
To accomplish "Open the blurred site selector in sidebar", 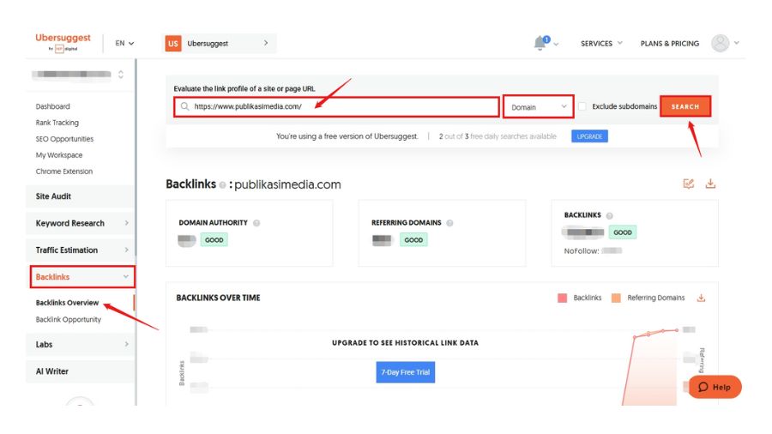I will tap(78, 75).
